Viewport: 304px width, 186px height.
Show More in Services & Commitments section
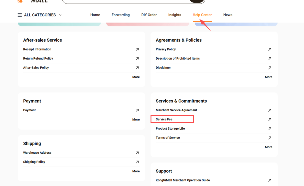tap(268, 147)
